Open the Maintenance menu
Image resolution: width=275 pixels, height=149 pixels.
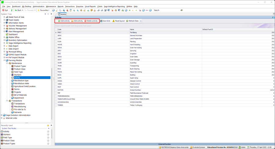coord(51,6)
